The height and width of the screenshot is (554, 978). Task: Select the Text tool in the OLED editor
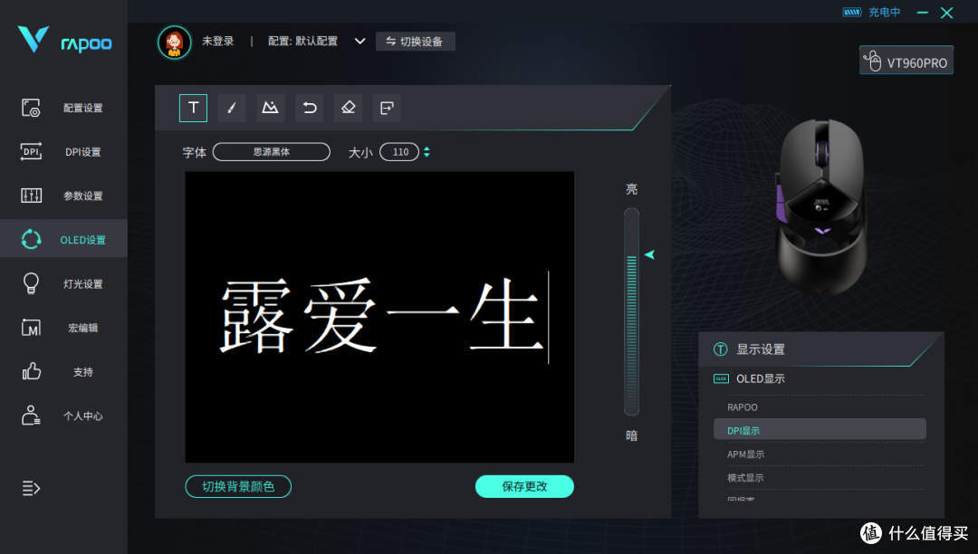point(194,108)
